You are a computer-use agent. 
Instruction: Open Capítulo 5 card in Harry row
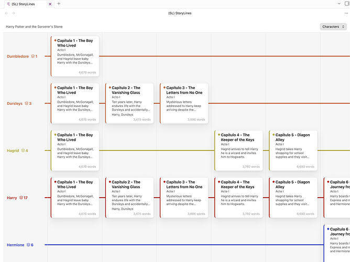(293, 198)
